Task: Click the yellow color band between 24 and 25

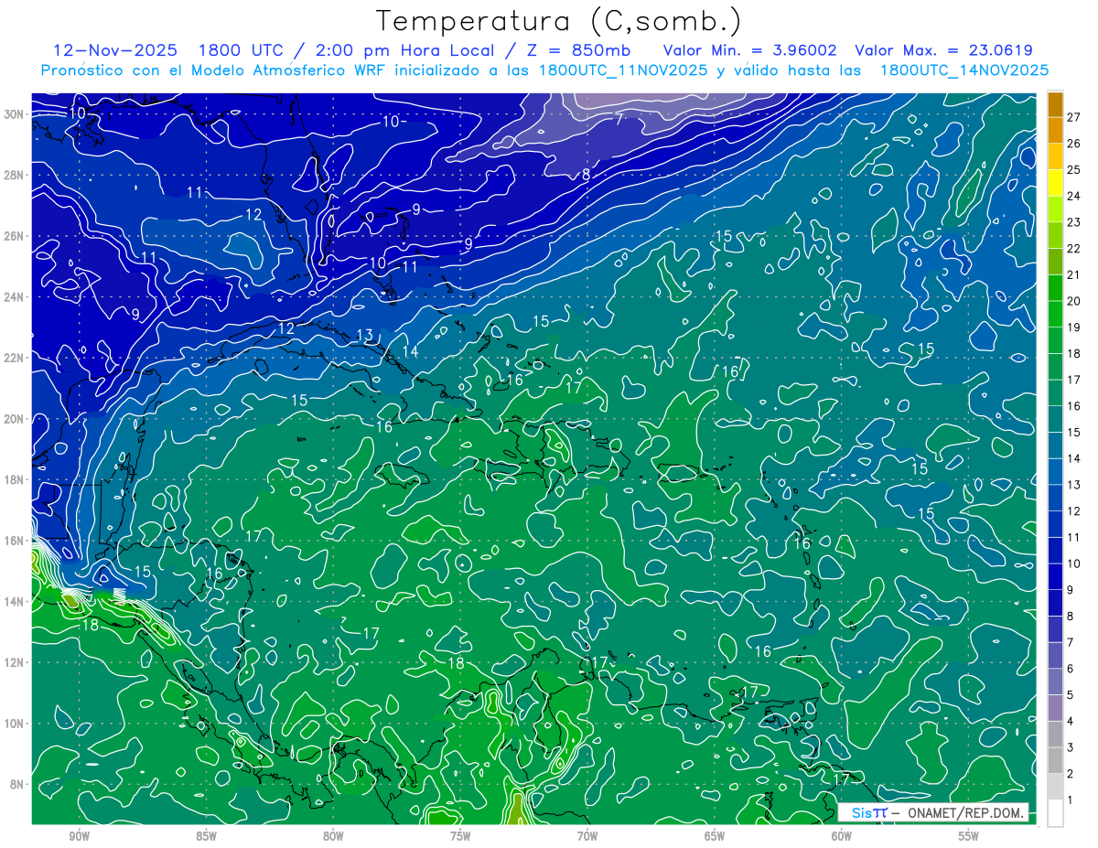Action: pos(1056,182)
